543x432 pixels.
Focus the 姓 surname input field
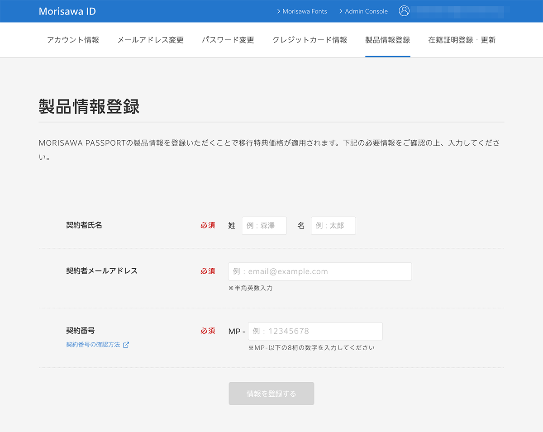(x=264, y=226)
